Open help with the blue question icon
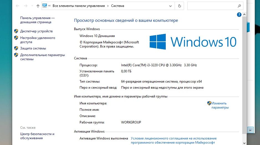The width and height of the screenshot is (260, 145). click(x=239, y=15)
